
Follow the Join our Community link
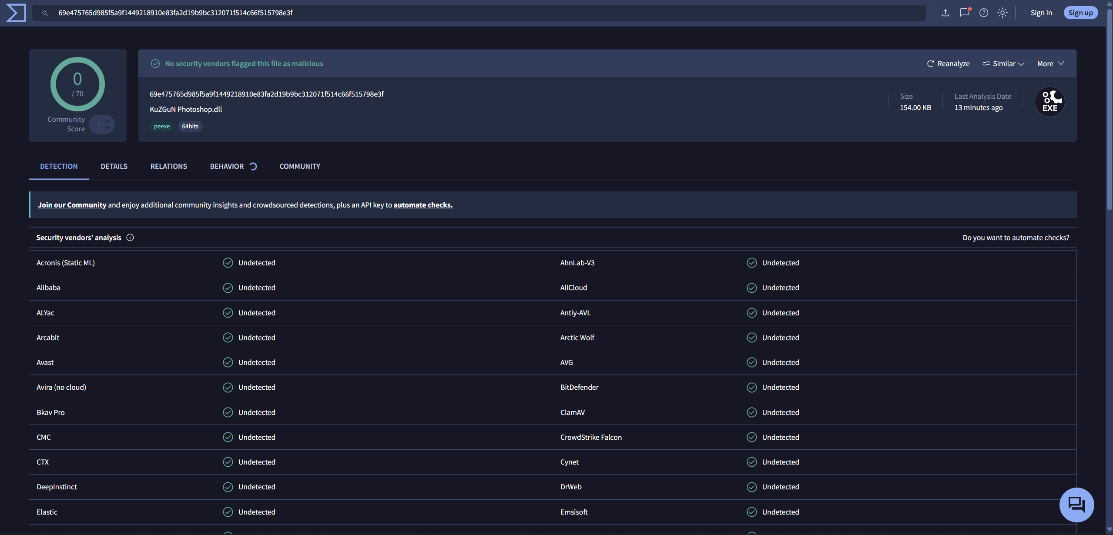(x=72, y=205)
